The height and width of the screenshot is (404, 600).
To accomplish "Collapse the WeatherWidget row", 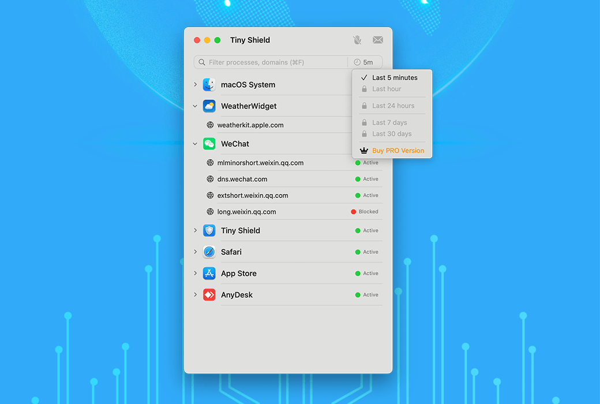I will point(195,106).
